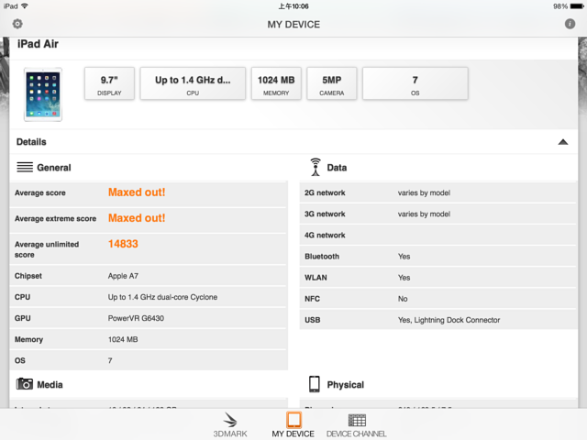Click the General section list icon

click(25, 167)
